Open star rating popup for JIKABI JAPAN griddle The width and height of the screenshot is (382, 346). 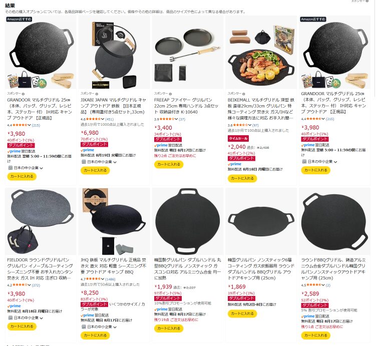tap(95, 119)
